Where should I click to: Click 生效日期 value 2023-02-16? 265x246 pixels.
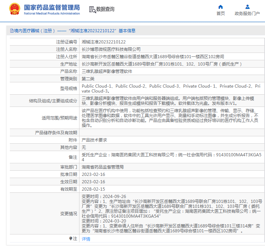coord(93,182)
